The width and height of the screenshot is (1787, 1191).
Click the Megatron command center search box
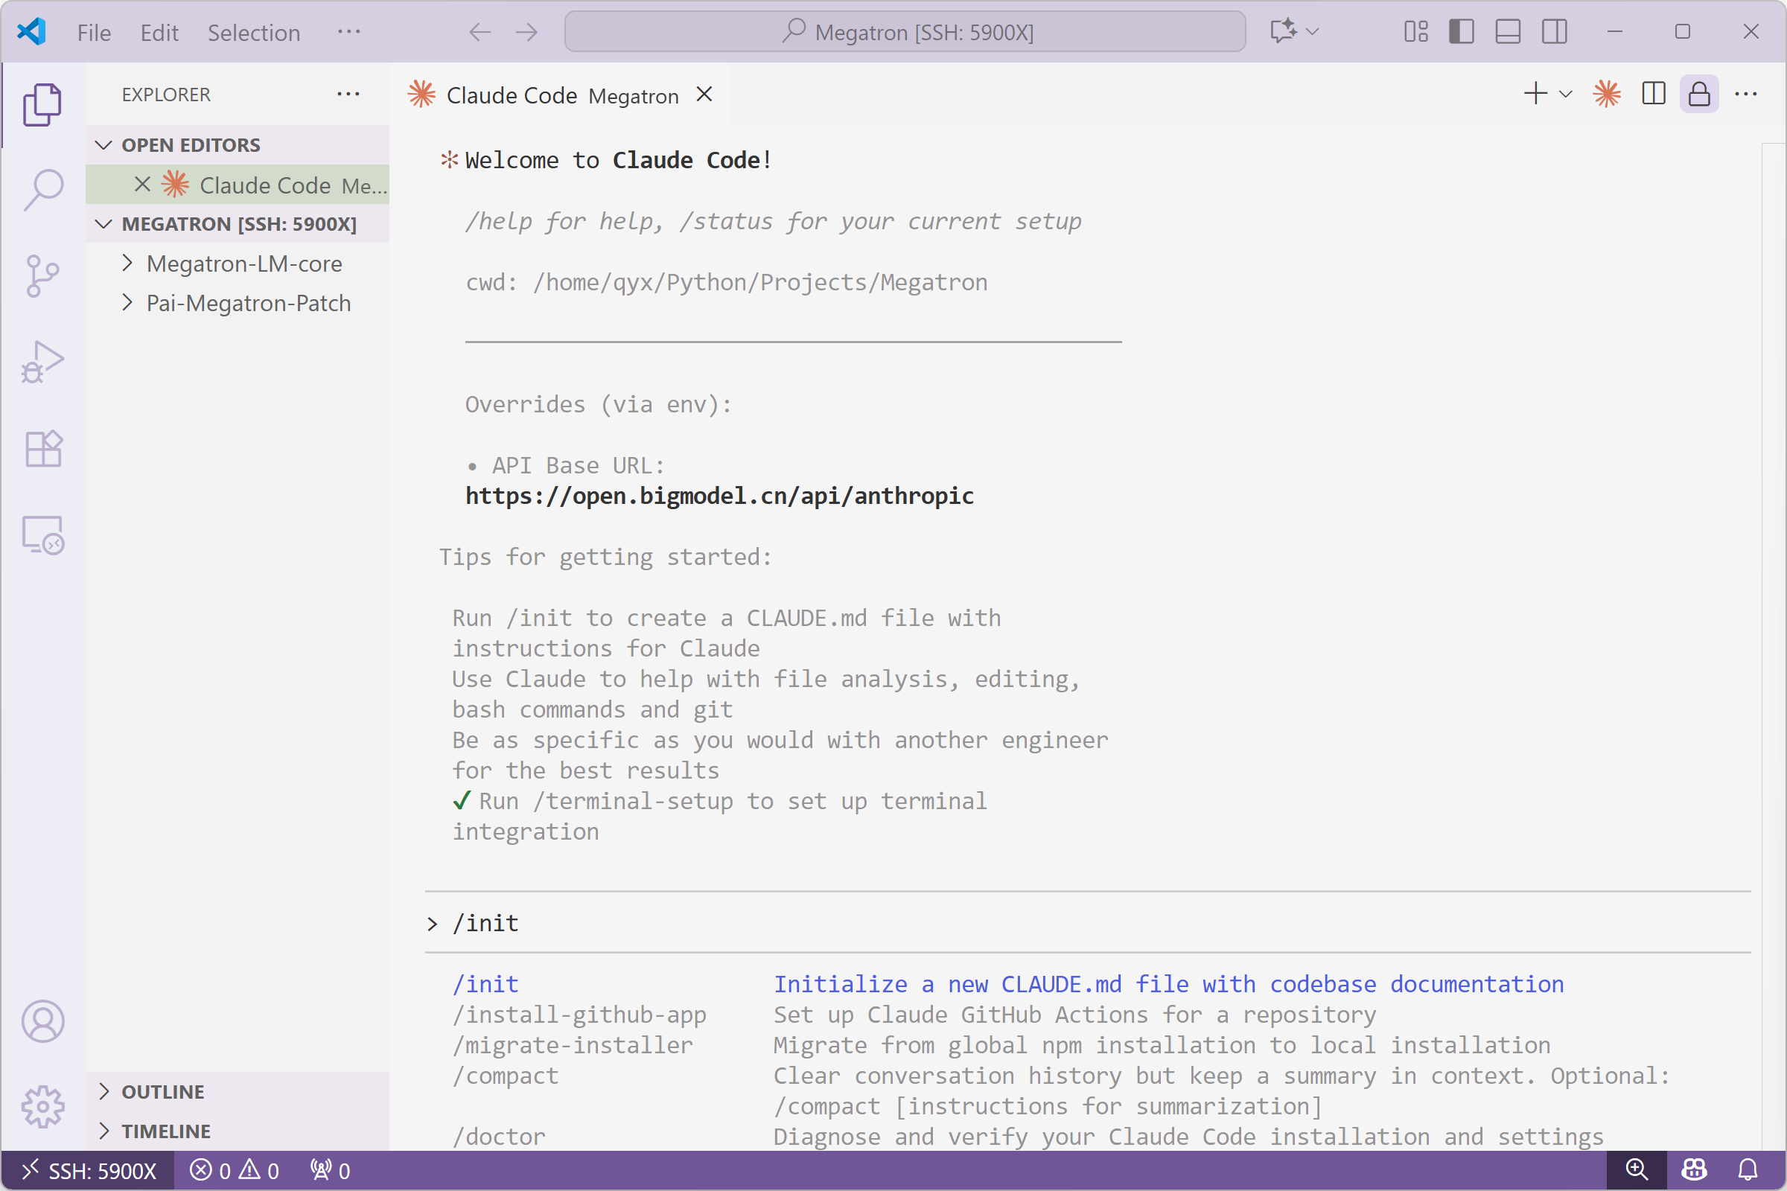point(905,32)
